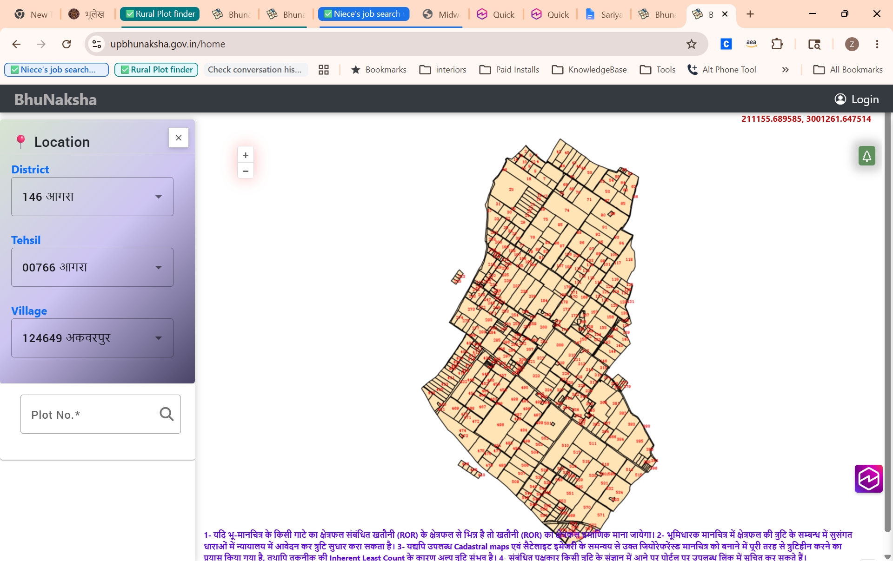Click the purple floating assistant icon
Screen dimensions: 893x561
(x=868, y=479)
